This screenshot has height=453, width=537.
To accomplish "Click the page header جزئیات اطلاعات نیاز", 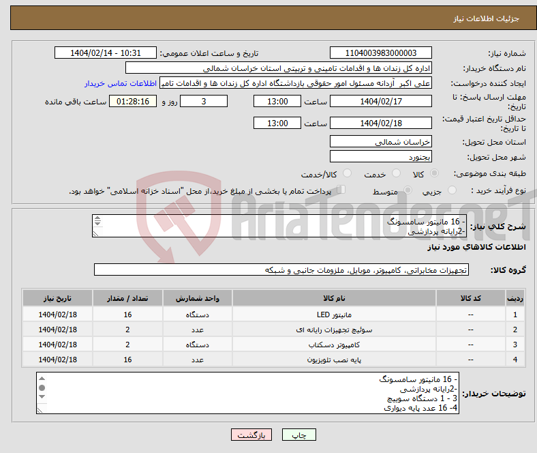I will coord(487,18).
